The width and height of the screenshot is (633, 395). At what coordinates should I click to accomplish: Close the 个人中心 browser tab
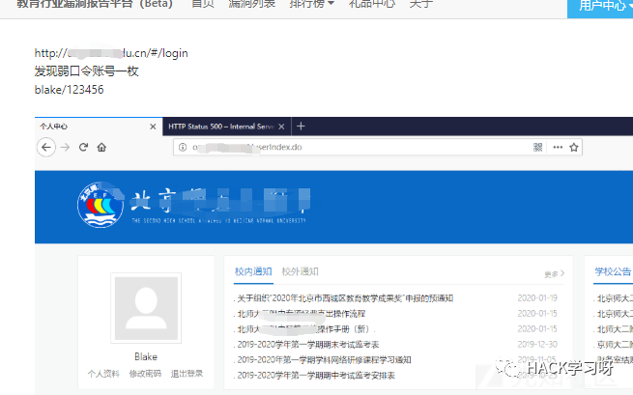coord(153,127)
